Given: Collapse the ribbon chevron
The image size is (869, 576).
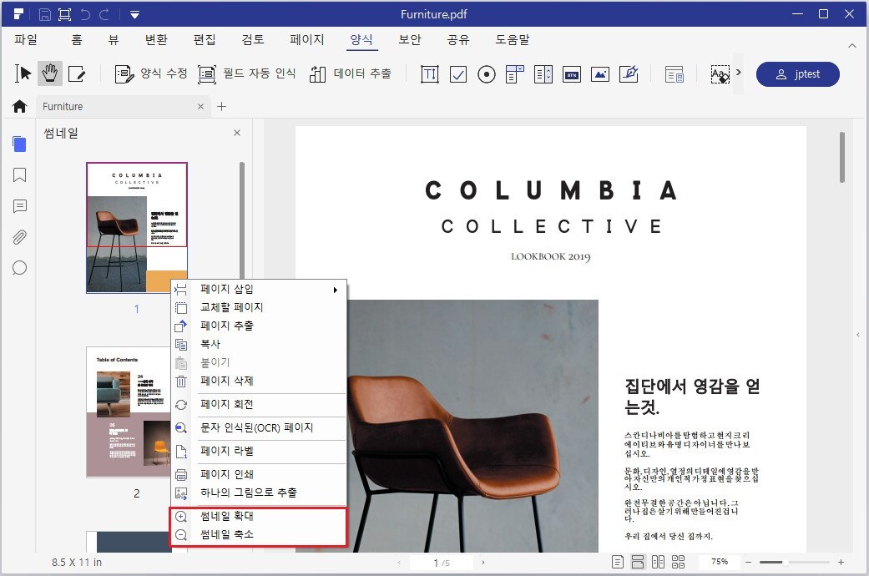Looking at the screenshot, I should pos(852,45).
